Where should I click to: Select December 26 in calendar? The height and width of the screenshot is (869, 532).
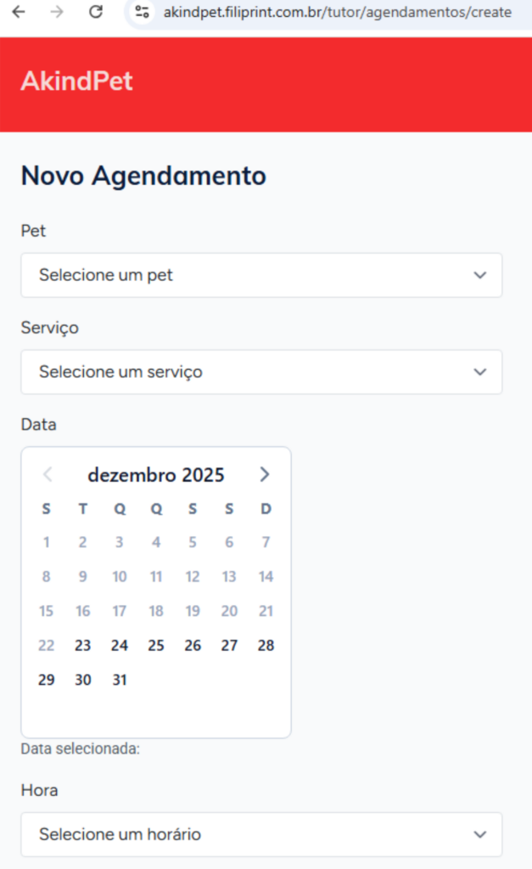pyautogui.click(x=193, y=645)
